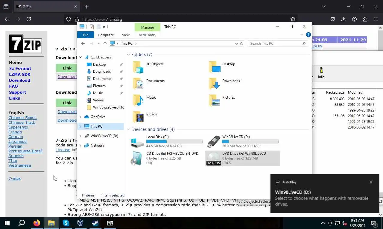Click Win98LiveCD (D:) capacity bar
383x229 pixels.
pos(250,142)
